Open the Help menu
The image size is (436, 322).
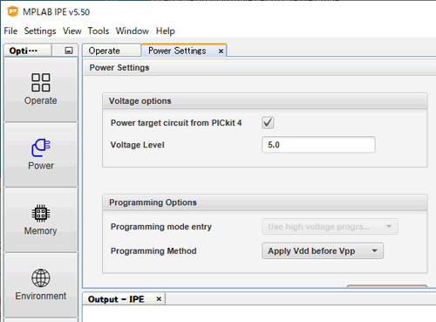(x=166, y=31)
